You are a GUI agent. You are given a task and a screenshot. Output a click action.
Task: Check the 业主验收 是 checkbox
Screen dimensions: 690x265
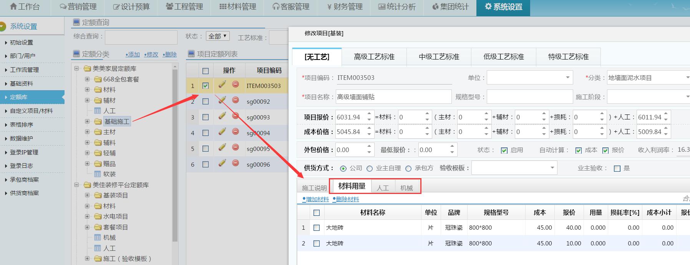617,169
